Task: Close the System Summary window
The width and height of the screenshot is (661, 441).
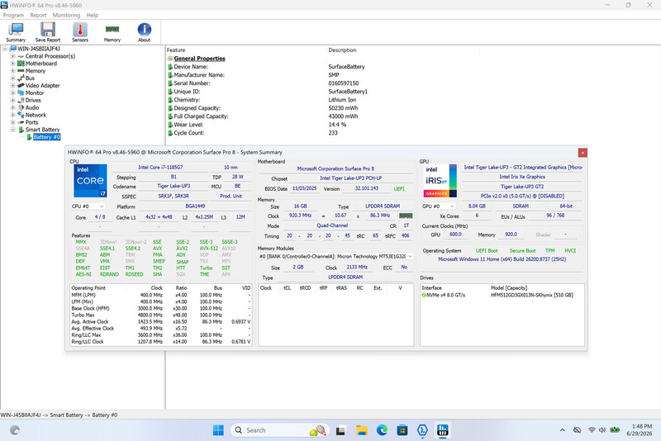Action: tap(583, 153)
